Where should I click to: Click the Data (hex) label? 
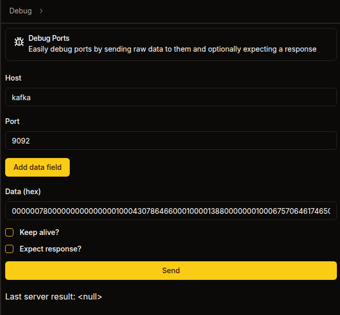23,192
